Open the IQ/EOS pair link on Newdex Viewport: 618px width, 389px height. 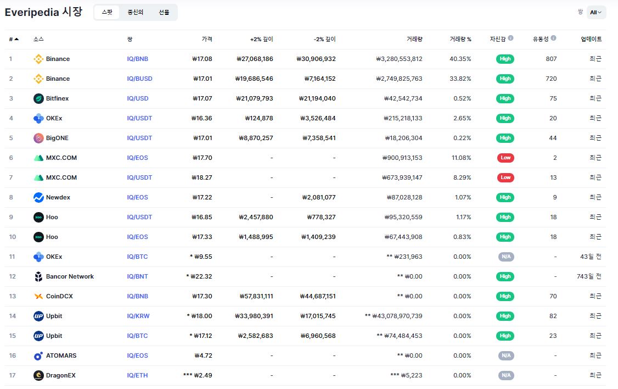tap(138, 197)
